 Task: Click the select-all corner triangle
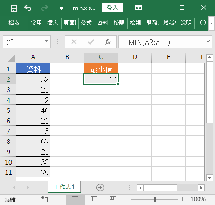11,58
